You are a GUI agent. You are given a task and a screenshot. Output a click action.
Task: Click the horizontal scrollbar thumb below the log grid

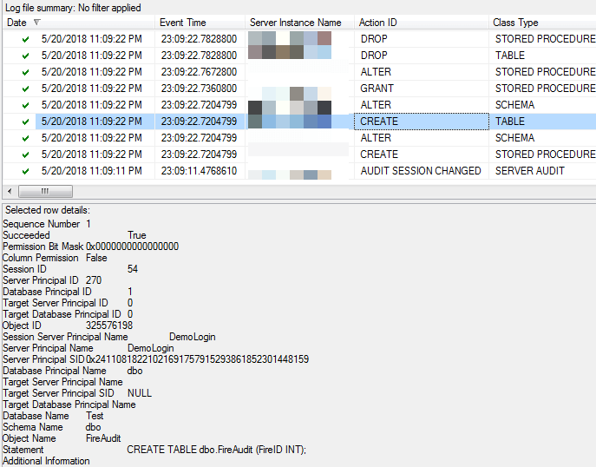45,191
